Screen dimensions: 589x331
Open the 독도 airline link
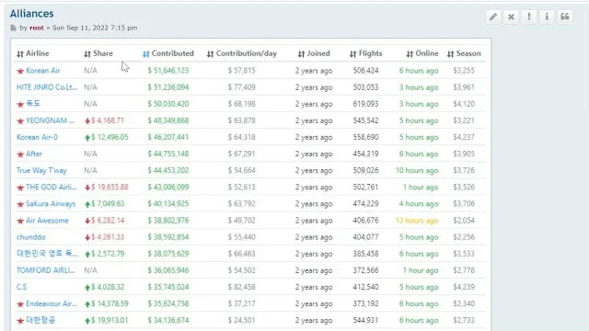pos(33,104)
